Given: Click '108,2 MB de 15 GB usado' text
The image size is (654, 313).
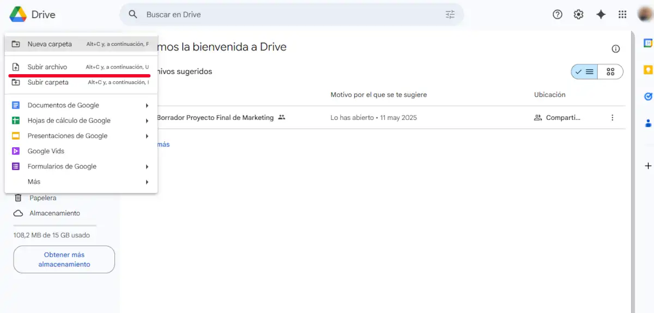Looking at the screenshot, I should click(52, 236).
